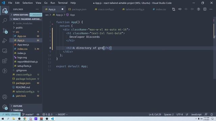Click the master branch indicator
Image resolution: width=216 pixels, height=121 pixels.
28,114
